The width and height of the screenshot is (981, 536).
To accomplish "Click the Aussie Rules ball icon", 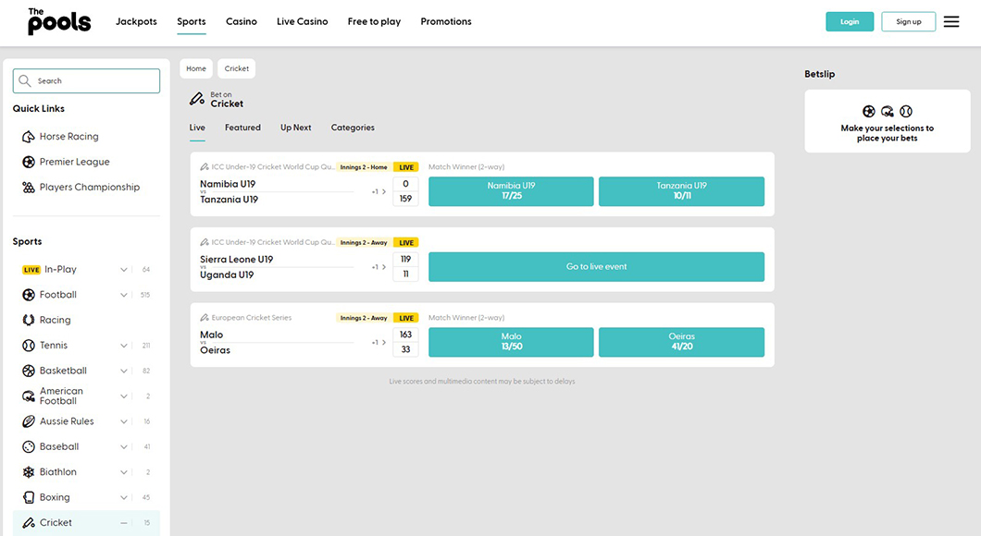I will pyautogui.click(x=28, y=421).
